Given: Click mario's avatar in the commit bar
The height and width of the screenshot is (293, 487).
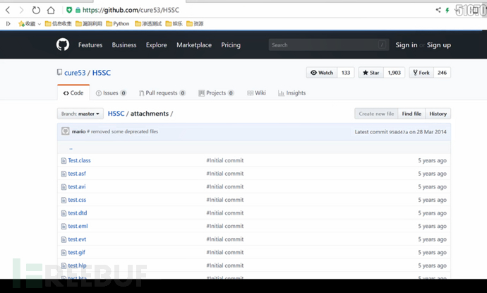Looking at the screenshot, I should (x=66, y=131).
